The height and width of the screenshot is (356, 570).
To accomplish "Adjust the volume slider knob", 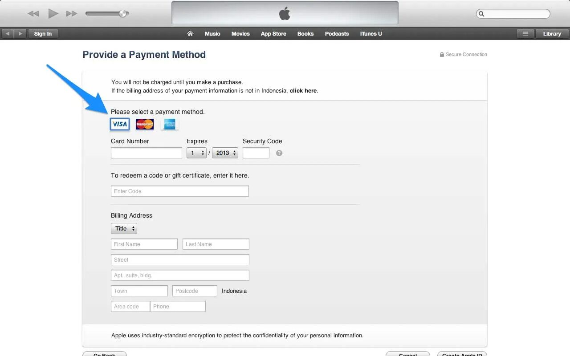I will coord(122,14).
